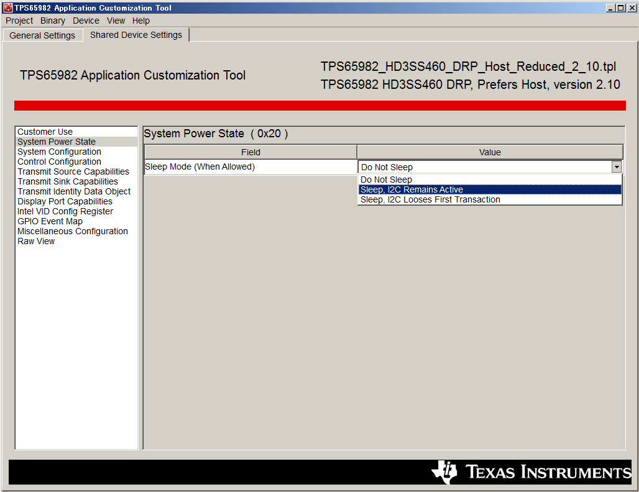The height and width of the screenshot is (492, 639).
Task: Open the Device menu
Action: click(86, 20)
